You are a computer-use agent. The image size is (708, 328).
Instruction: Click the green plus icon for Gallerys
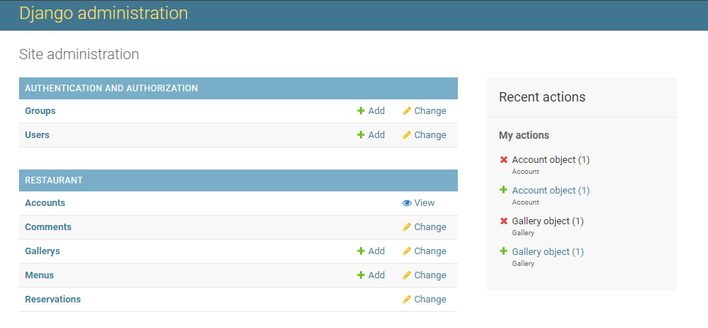point(361,251)
